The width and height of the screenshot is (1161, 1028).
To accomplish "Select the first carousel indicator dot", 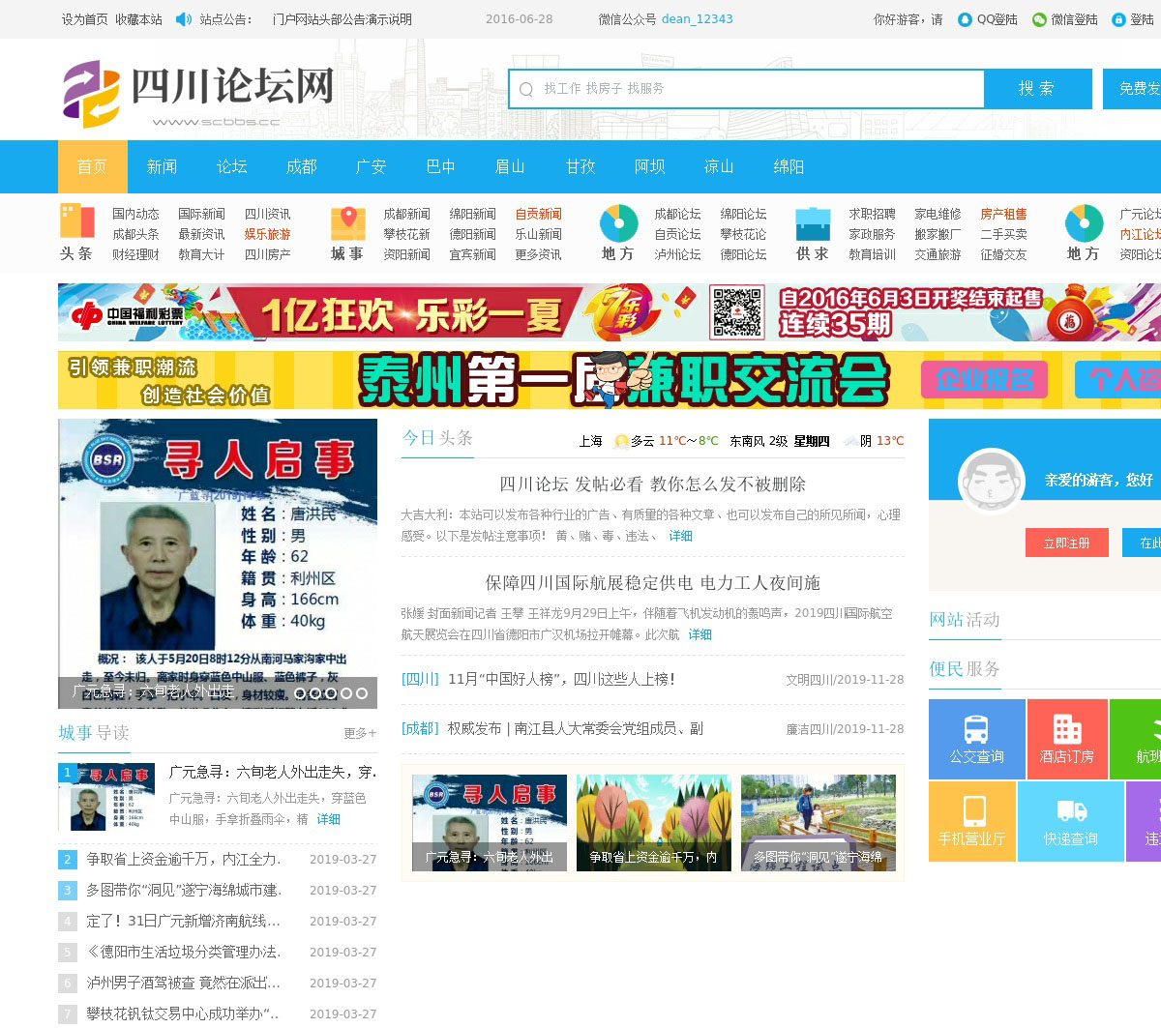I will (x=300, y=693).
